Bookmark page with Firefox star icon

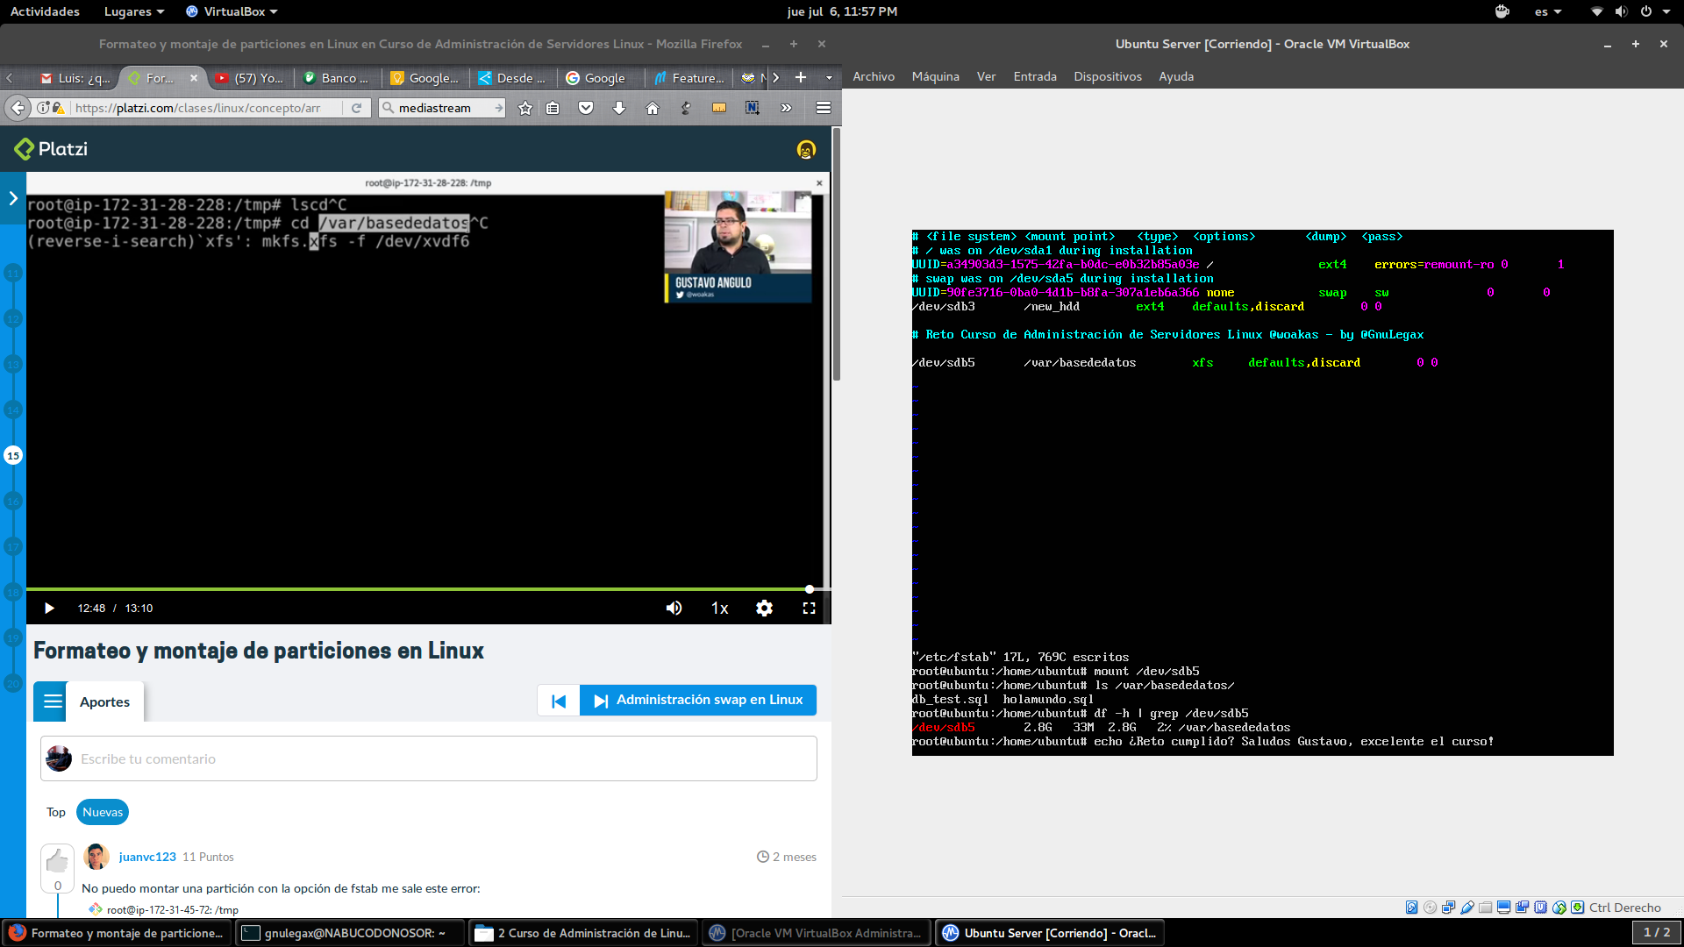(x=524, y=108)
